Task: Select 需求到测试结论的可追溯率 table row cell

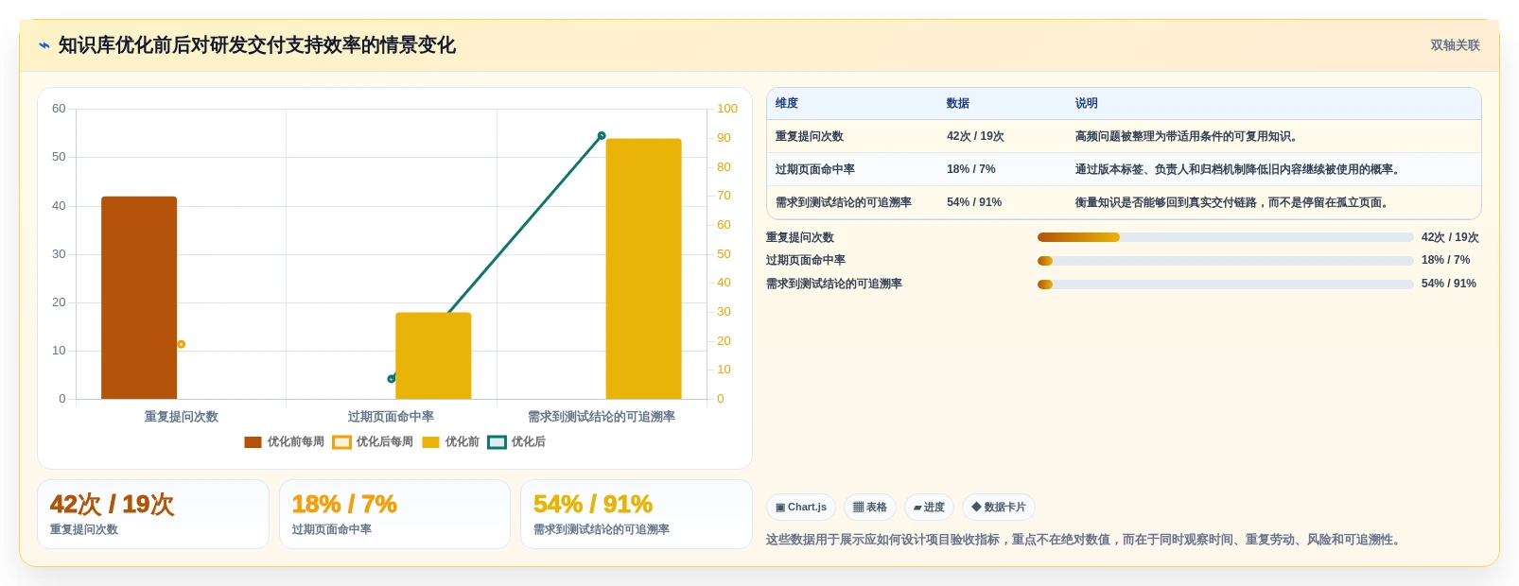Action: 844,202
